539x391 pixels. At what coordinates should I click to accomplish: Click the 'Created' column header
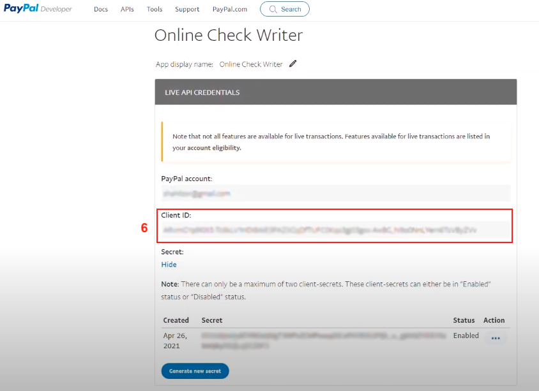coord(176,320)
